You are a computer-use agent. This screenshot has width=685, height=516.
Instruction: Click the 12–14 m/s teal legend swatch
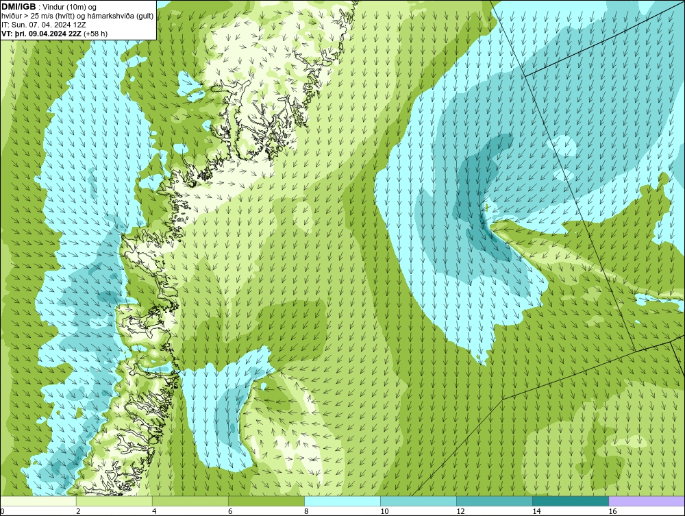pos(495,501)
